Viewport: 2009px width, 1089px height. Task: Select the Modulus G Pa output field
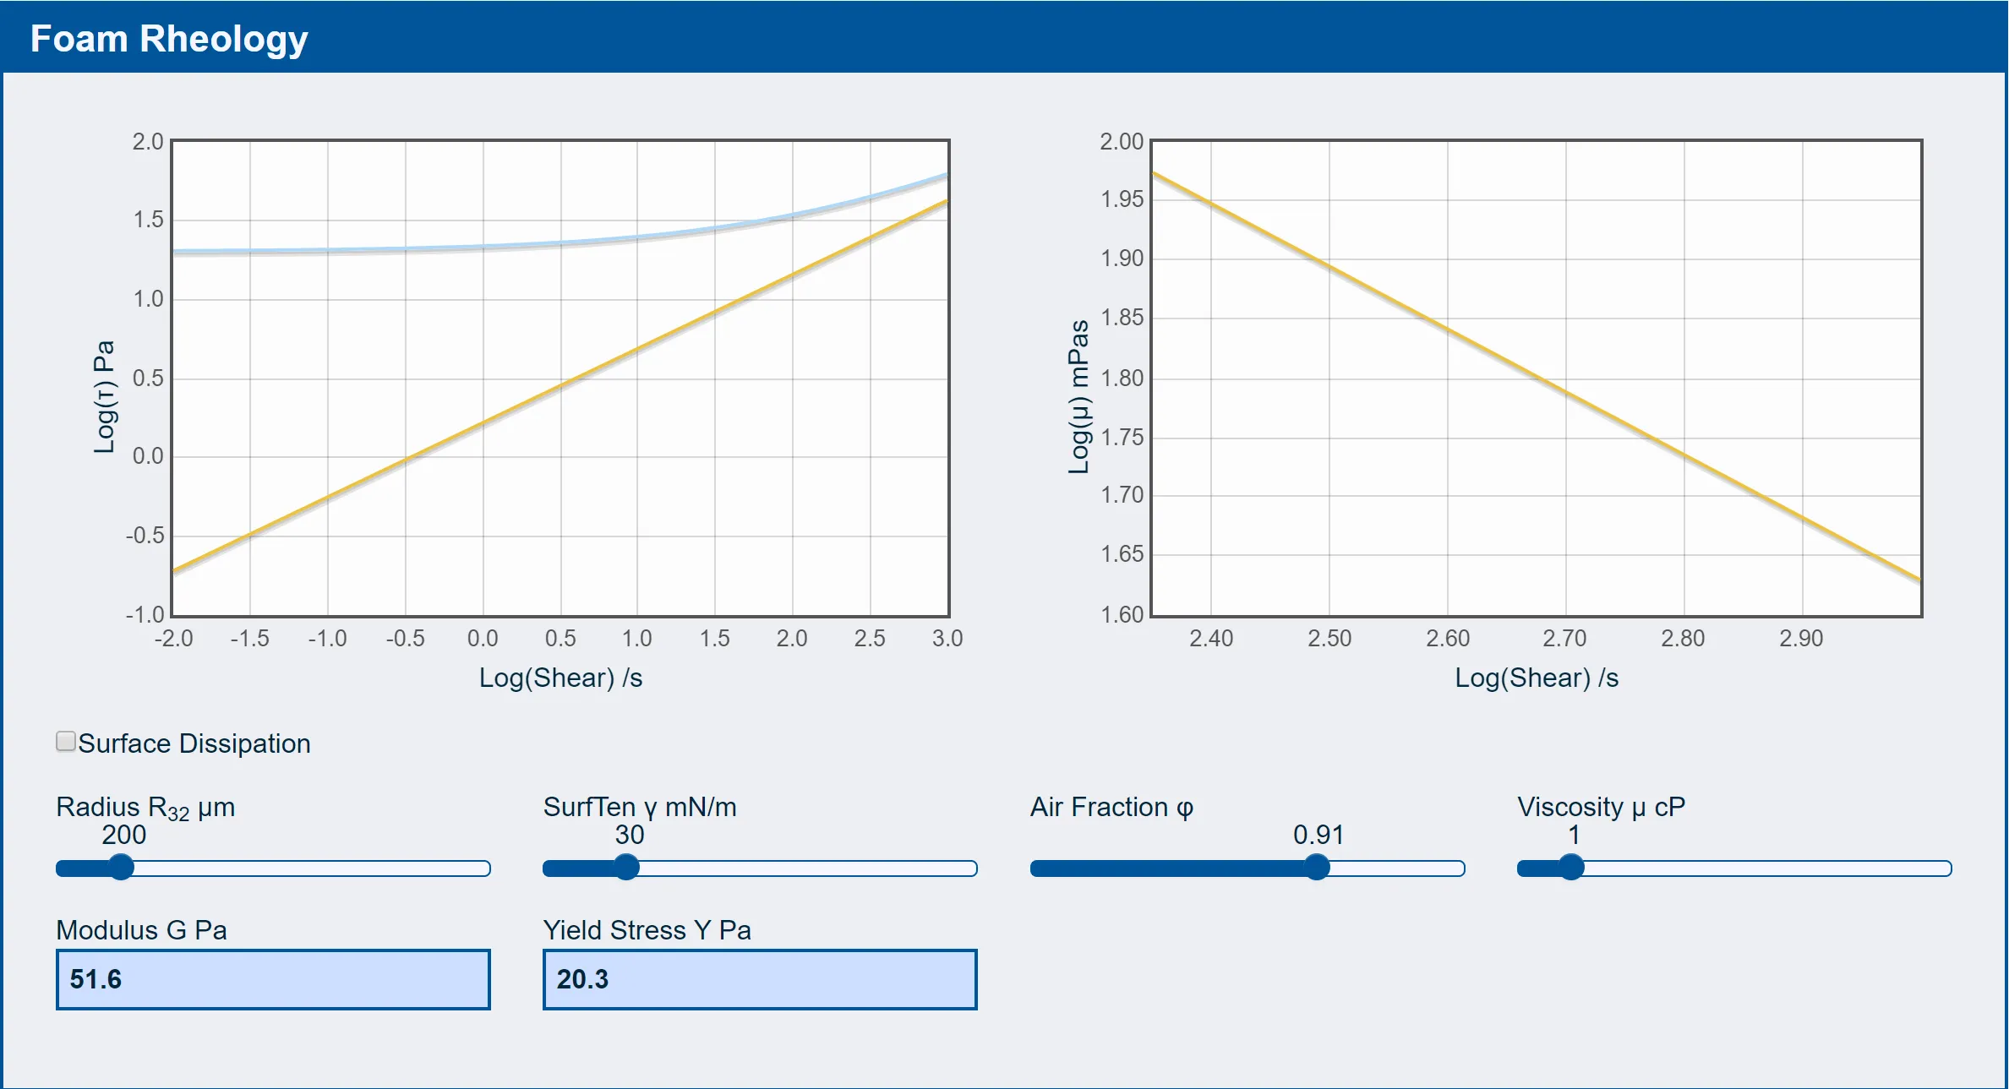tap(273, 979)
